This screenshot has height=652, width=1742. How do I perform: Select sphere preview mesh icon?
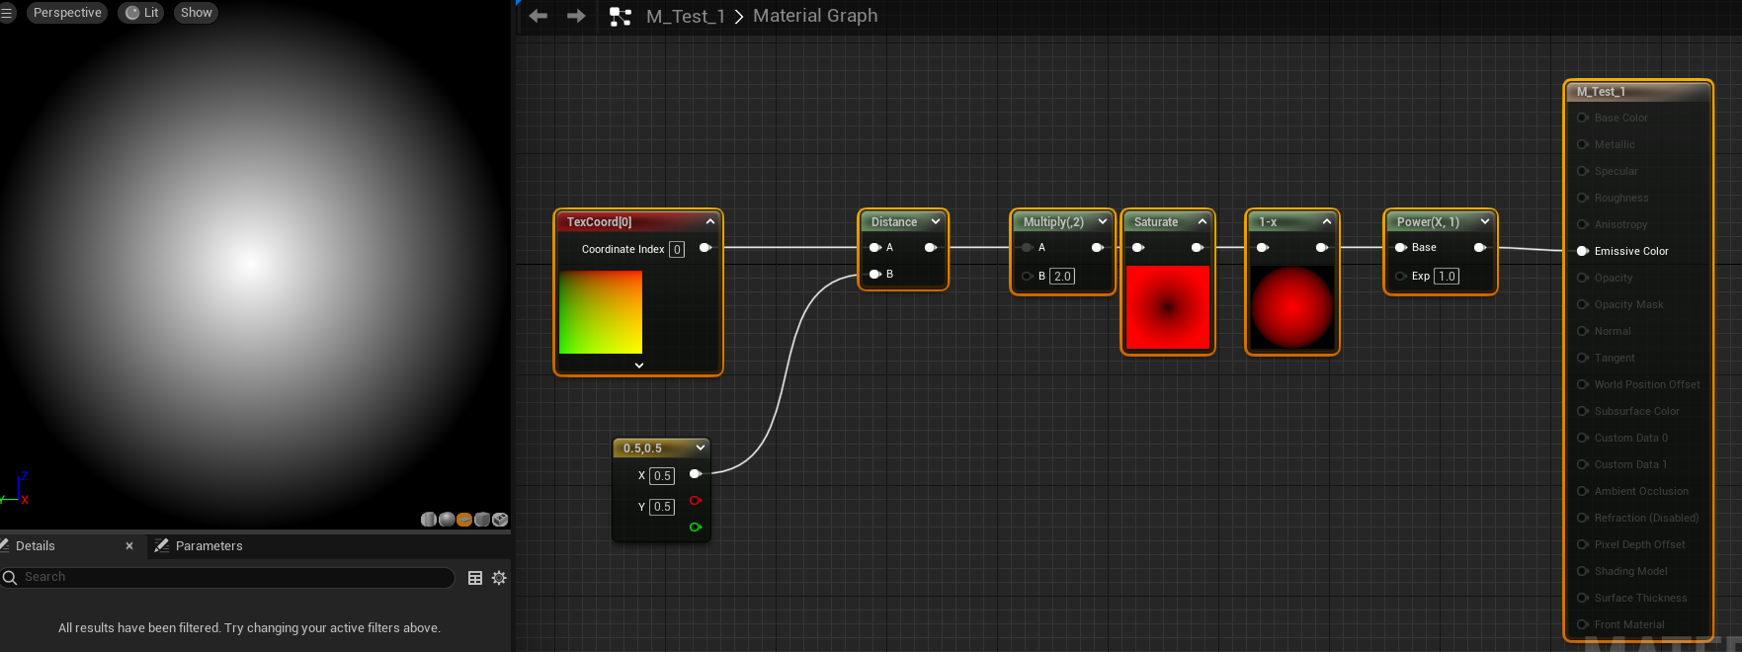447,520
